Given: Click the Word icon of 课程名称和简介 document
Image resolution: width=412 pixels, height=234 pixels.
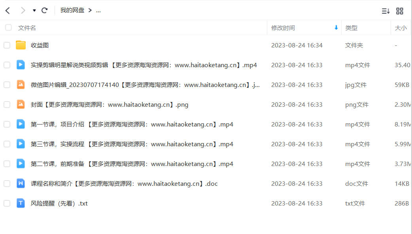Looking at the screenshot, I should click(x=21, y=183).
